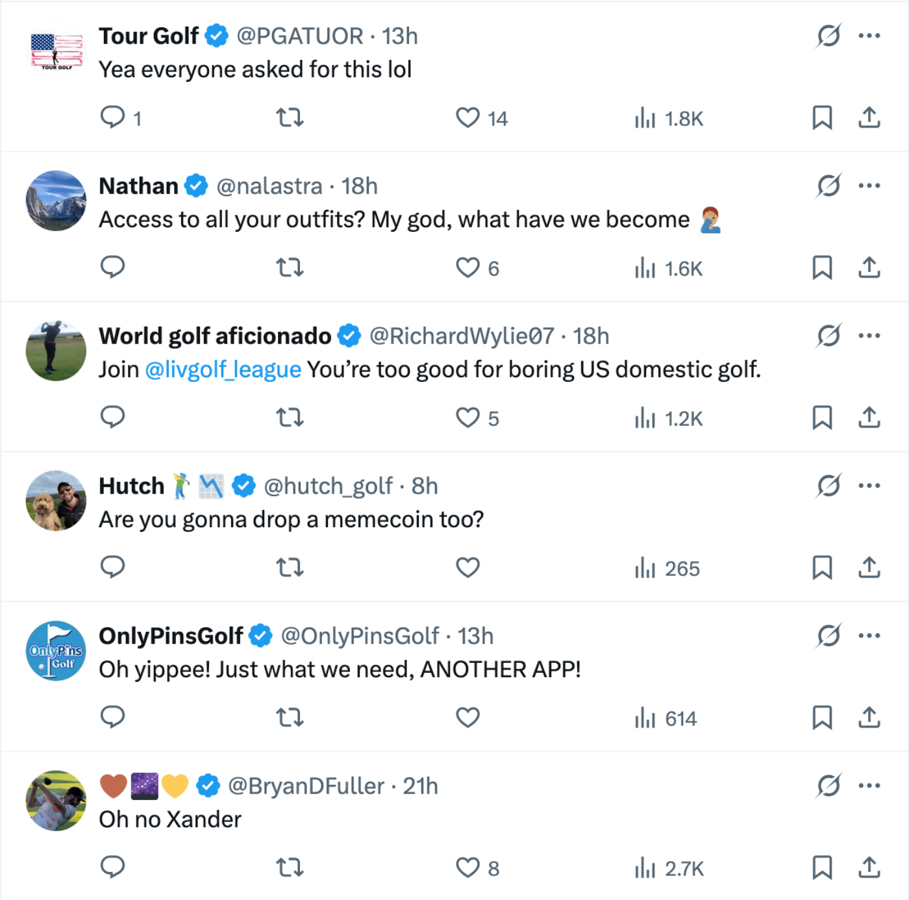Expand more options for OnlyPinsGolf tweet
Screen dimensions: 909x900
pyautogui.click(x=869, y=636)
